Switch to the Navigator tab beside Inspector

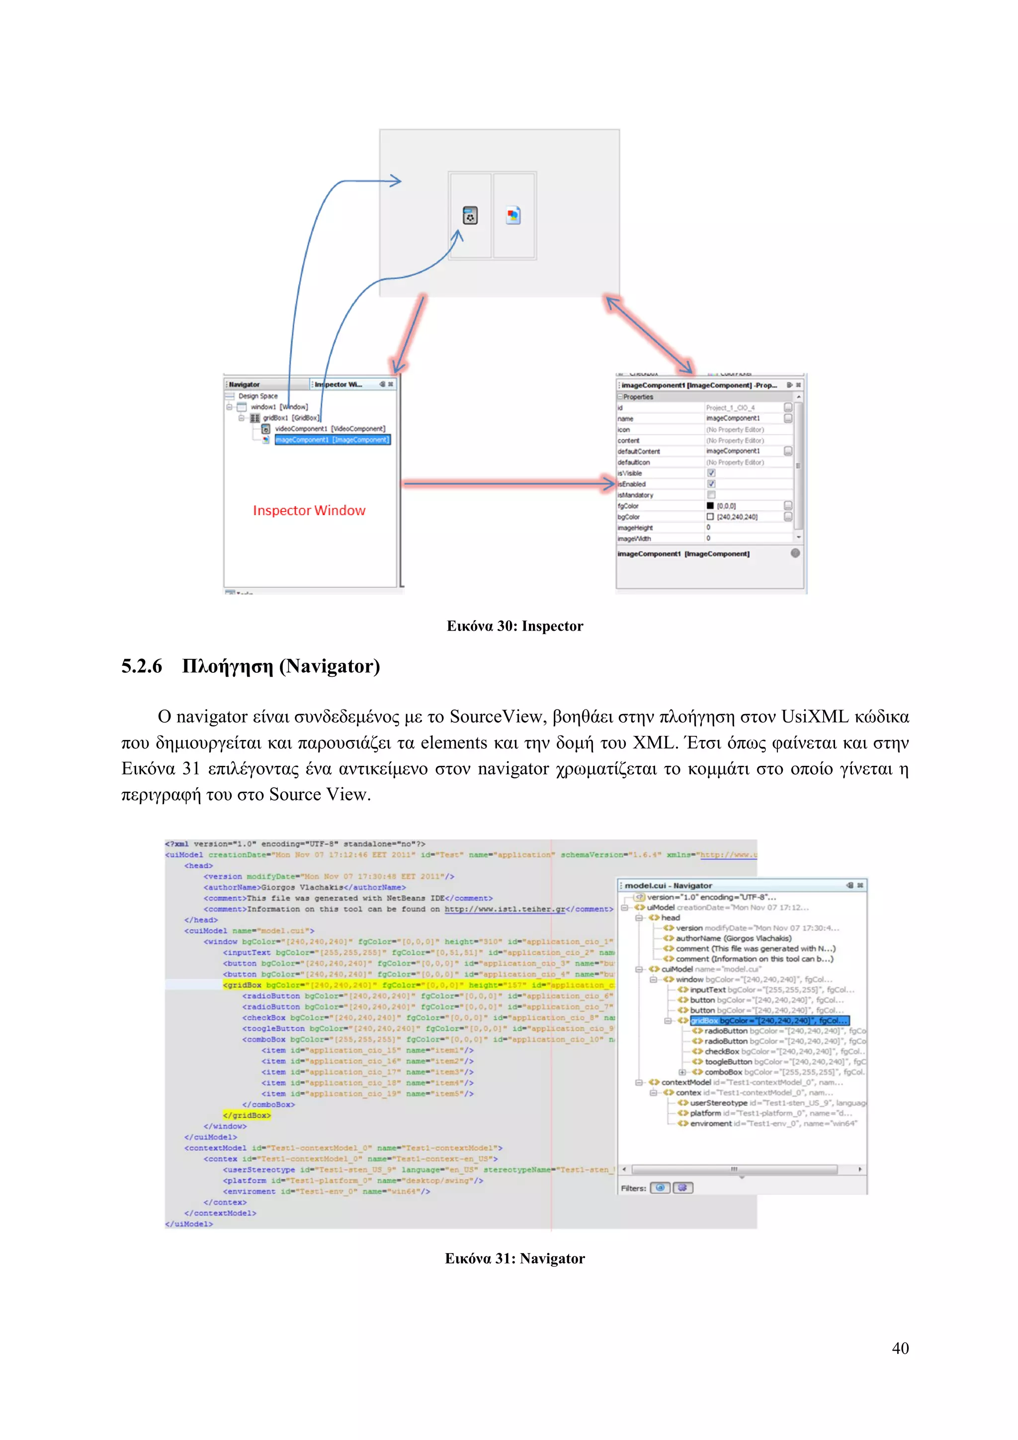pos(245,384)
